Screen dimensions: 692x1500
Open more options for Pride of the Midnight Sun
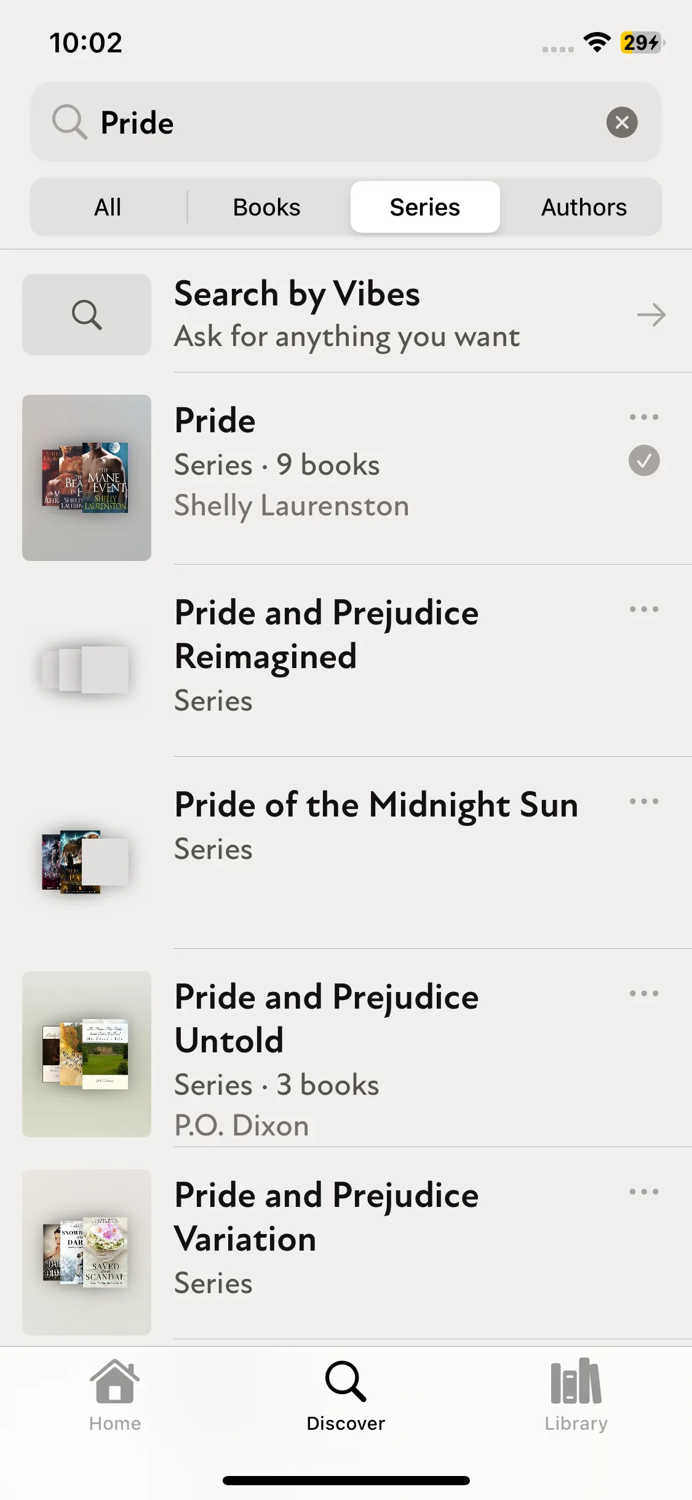pyautogui.click(x=644, y=801)
